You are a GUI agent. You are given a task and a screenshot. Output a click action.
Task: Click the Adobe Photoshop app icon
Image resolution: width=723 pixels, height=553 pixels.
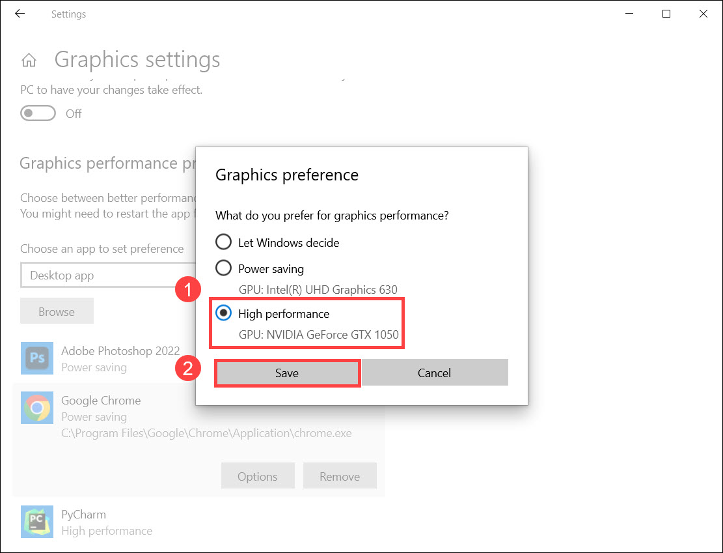37,358
